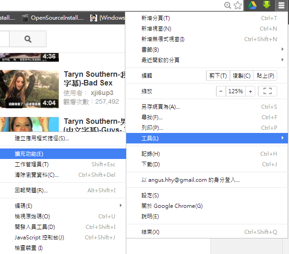Bookmark this page with the star icon
Image resolution: width=289 pixels, height=254 pixels.
(x=238, y=5)
